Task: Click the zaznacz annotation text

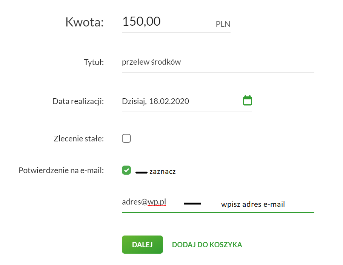Action: coord(163,172)
